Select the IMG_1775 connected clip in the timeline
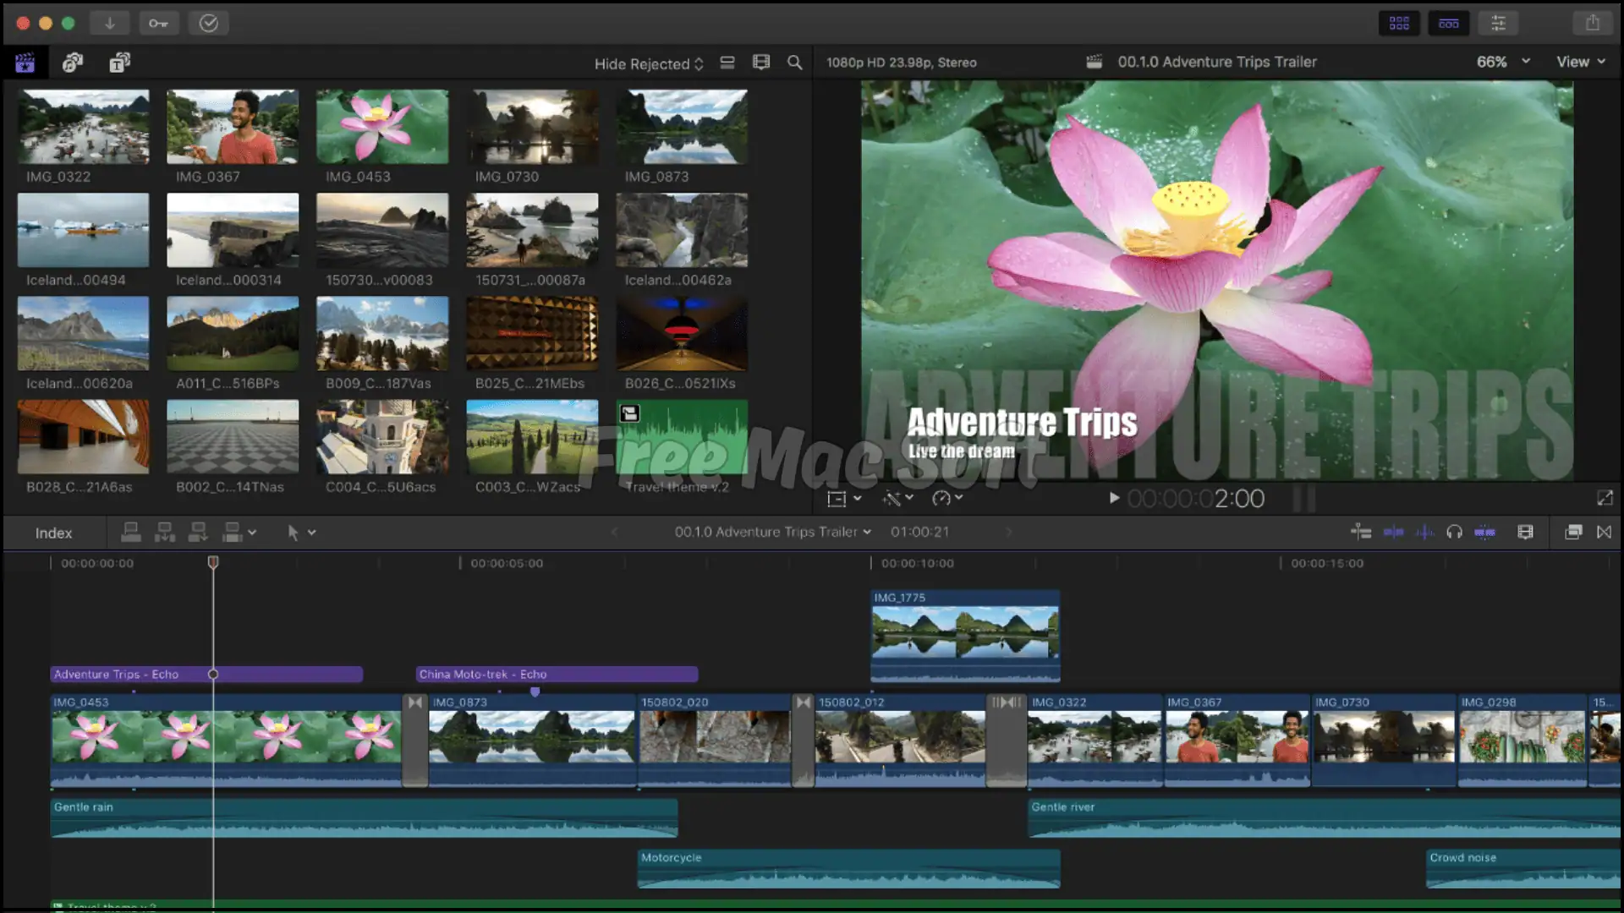The width and height of the screenshot is (1624, 913). pyautogui.click(x=964, y=636)
